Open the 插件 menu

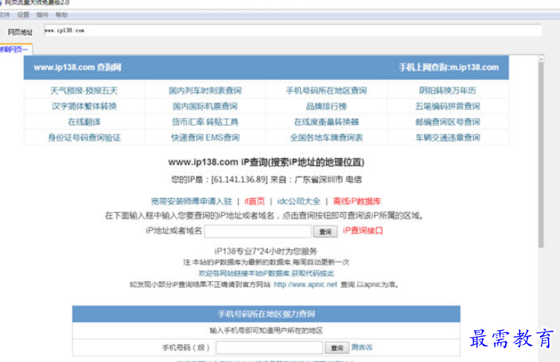coord(42,15)
